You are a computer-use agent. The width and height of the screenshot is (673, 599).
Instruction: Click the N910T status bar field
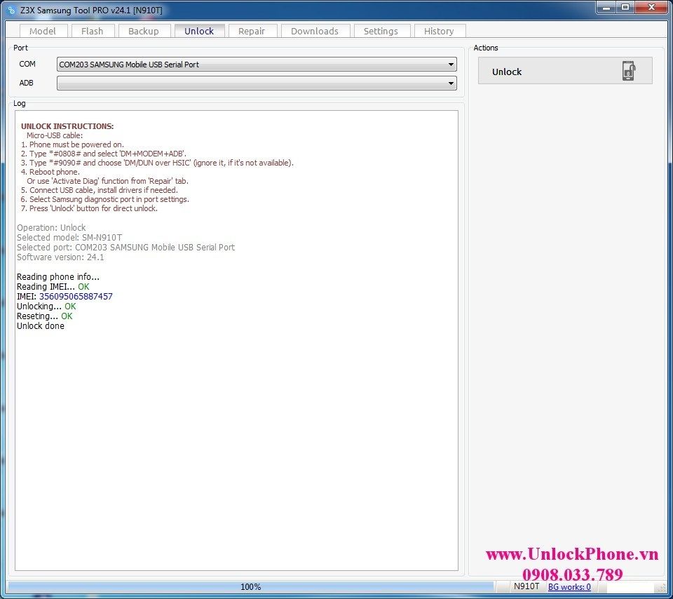pos(526,586)
